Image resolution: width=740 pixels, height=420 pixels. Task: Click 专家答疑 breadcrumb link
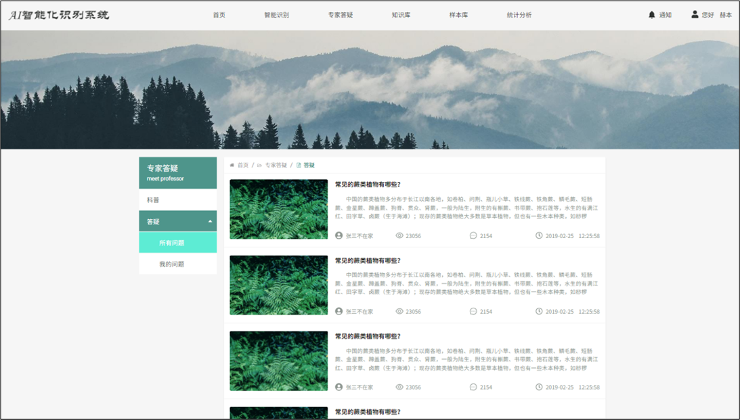(x=276, y=165)
